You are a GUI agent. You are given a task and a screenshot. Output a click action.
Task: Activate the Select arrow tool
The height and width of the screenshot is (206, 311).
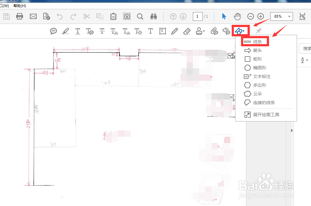click(224, 16)
